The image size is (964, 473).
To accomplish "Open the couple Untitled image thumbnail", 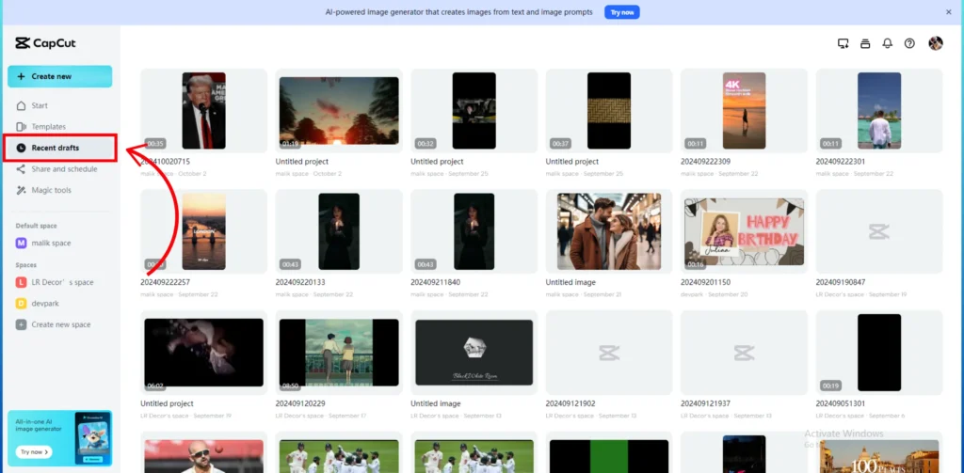I will pos(609,231).
